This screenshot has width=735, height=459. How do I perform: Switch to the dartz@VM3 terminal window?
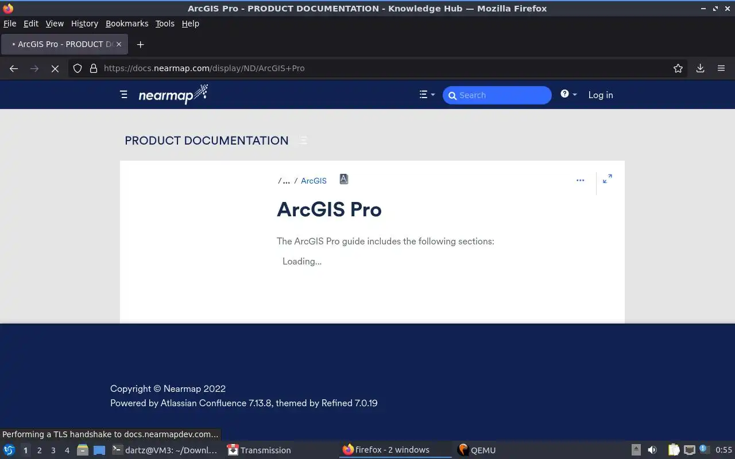point(165,450)
